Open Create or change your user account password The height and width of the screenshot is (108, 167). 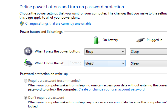point(111,89)
